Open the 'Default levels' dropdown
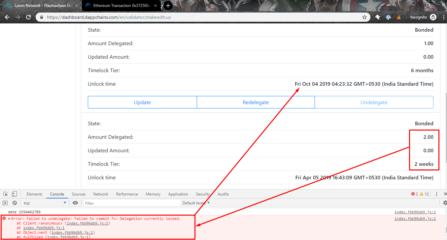447x240 pixels. (x=195, y=203)
